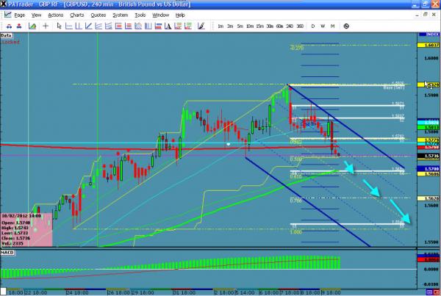Viewport: 441px width, 296px height.
Task: Select the black peak curve tool
Action: pyautogui.click(x=168, y=26)
